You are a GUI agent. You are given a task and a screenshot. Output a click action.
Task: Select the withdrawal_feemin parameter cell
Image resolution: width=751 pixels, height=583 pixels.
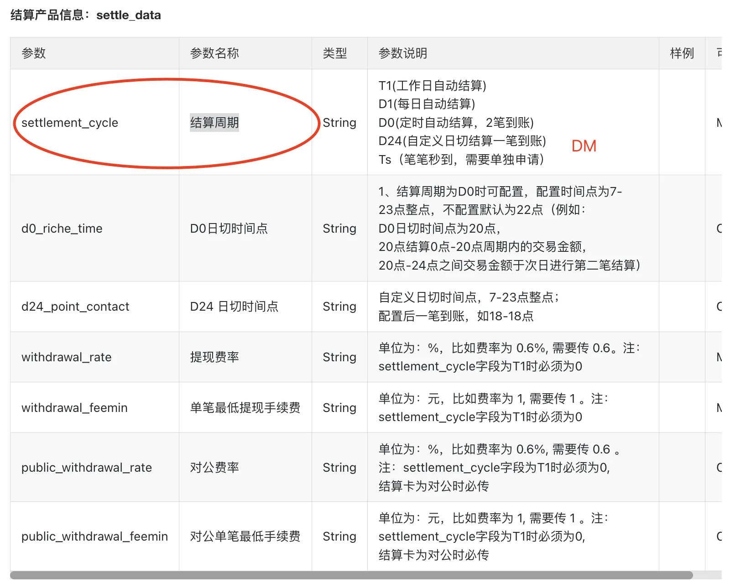pos(74,408)
